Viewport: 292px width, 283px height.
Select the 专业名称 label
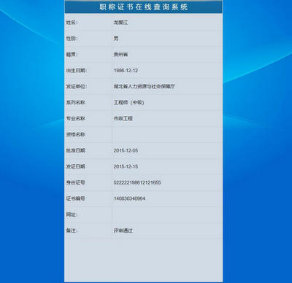point(75,118)
